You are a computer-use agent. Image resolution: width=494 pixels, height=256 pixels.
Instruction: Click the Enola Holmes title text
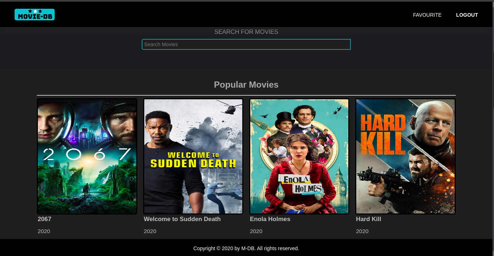pos(270,219)
